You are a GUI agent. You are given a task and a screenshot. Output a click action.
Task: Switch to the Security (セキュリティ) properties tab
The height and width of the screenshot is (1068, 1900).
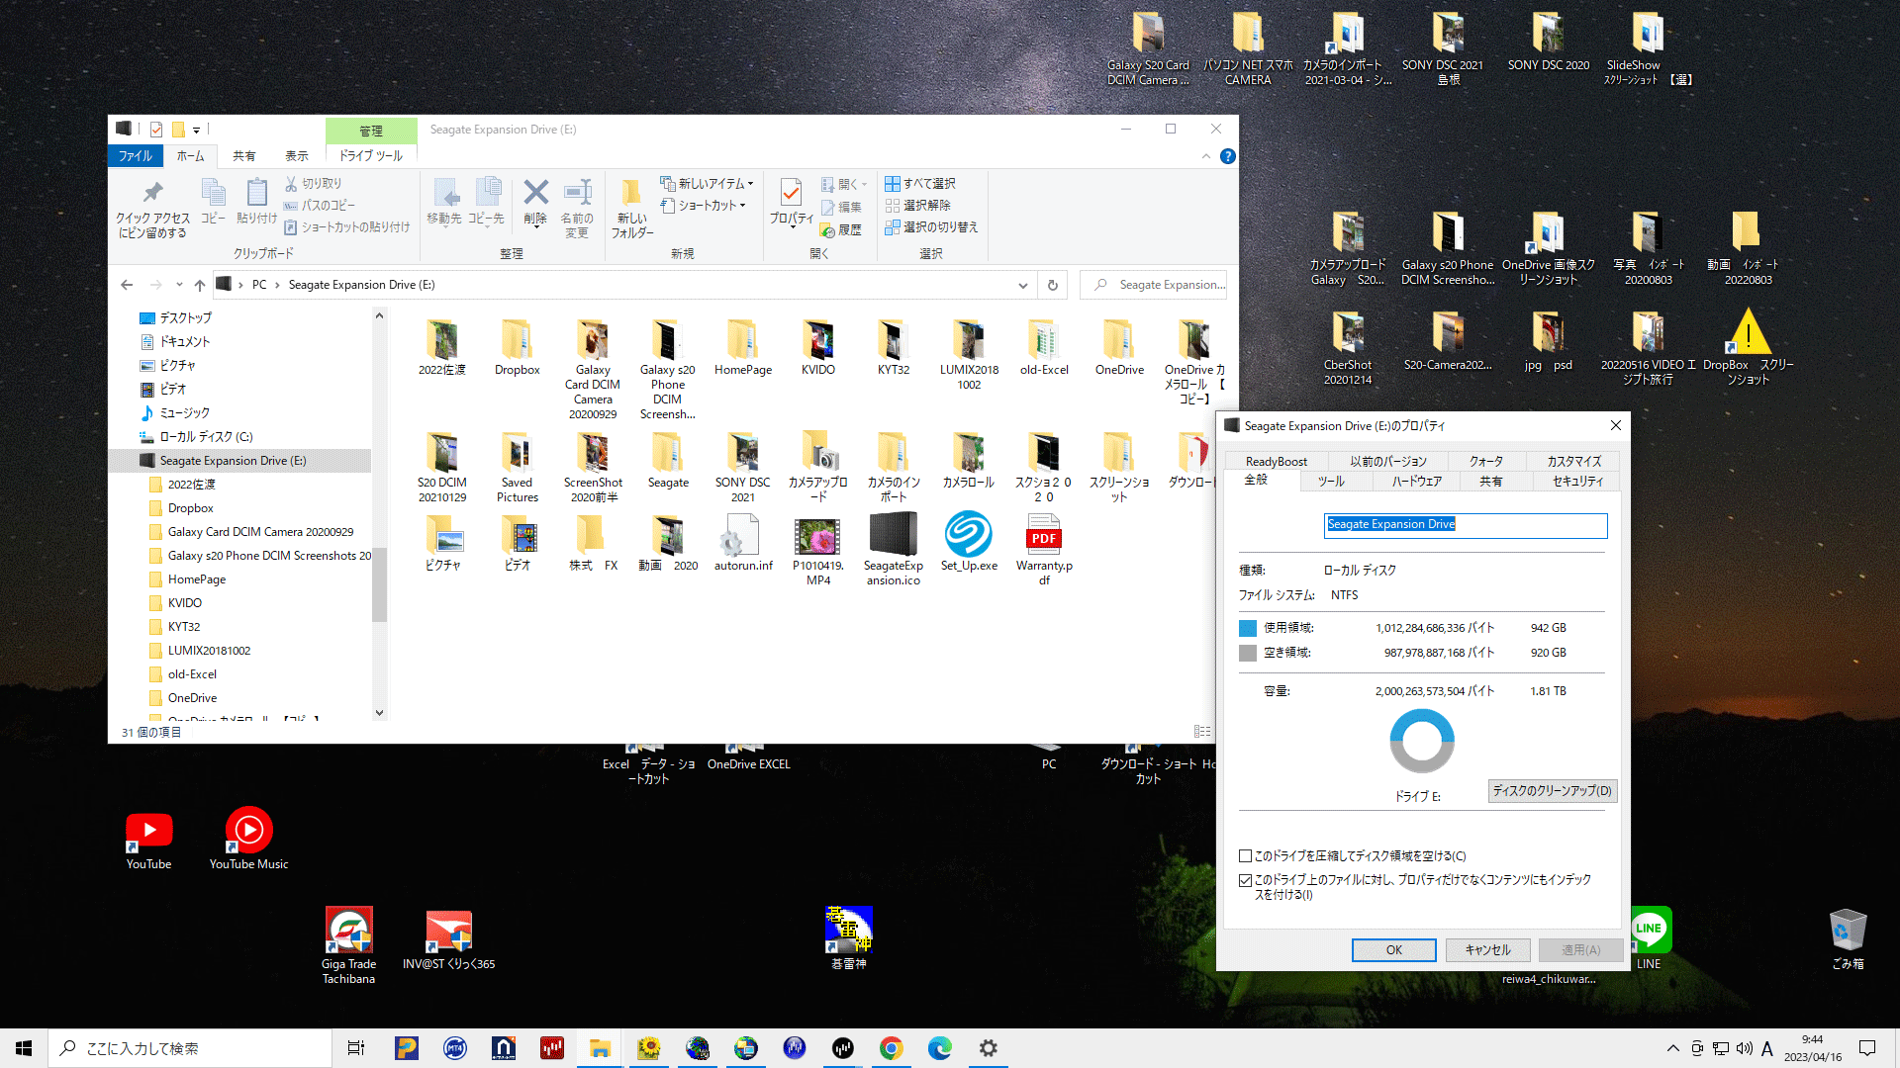[x=1577, y=482]
